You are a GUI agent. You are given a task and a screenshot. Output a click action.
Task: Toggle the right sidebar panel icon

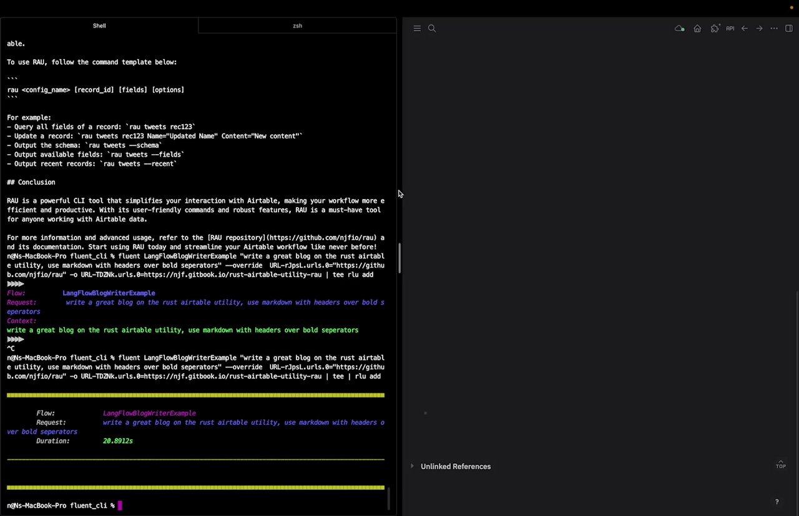click(789, 29)
